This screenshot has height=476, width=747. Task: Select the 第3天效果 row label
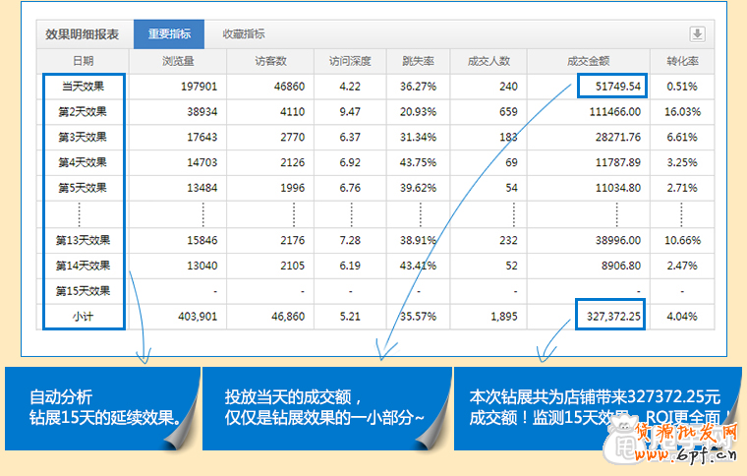83,138
